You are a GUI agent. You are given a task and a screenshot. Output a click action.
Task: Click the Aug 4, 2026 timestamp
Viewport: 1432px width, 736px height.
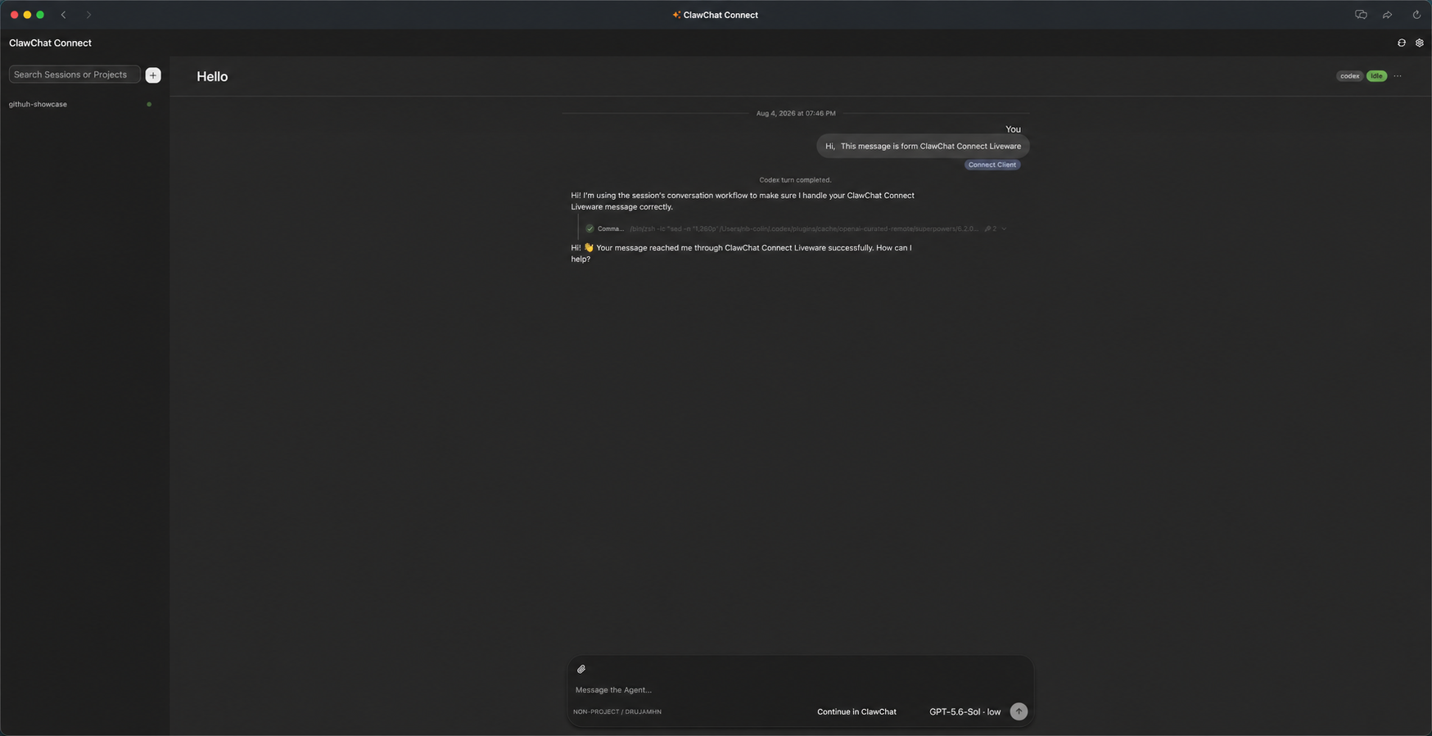tap(796, 114)
